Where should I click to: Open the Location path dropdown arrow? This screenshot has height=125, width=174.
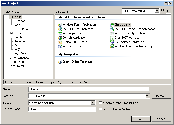[x=147, y=96]
